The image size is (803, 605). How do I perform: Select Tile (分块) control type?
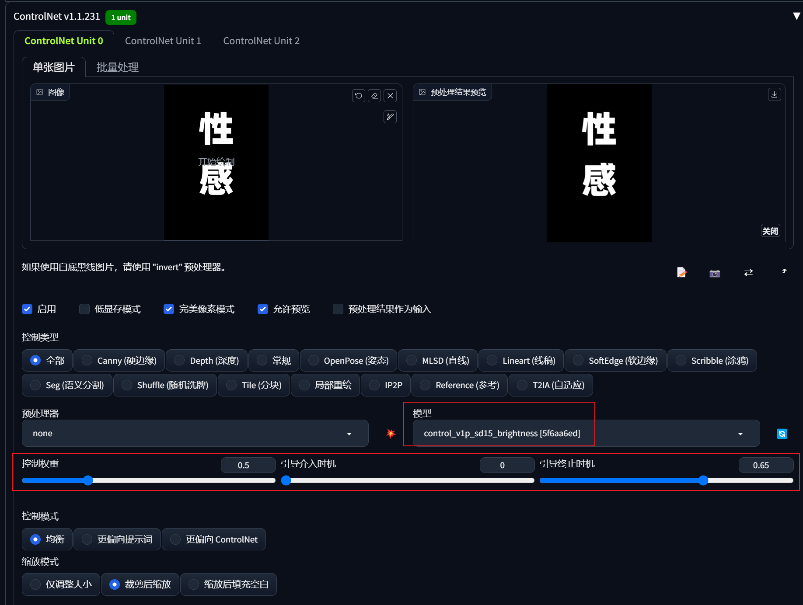254,385
